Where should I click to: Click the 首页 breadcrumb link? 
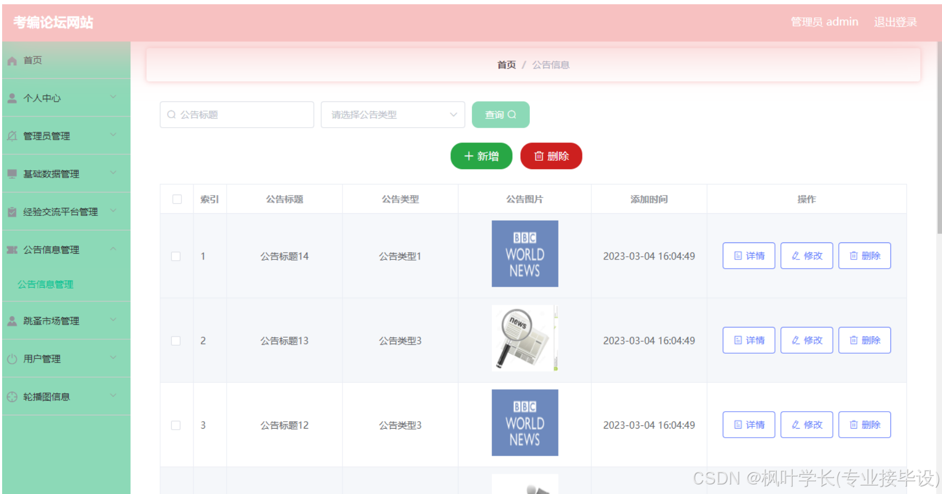tap(506, 65)
